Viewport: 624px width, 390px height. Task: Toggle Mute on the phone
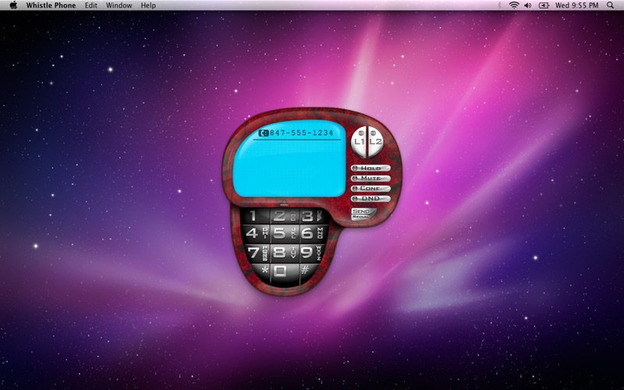[370, 178]
